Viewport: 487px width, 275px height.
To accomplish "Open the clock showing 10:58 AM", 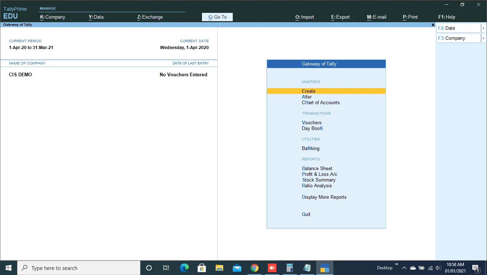I will 455,268.
